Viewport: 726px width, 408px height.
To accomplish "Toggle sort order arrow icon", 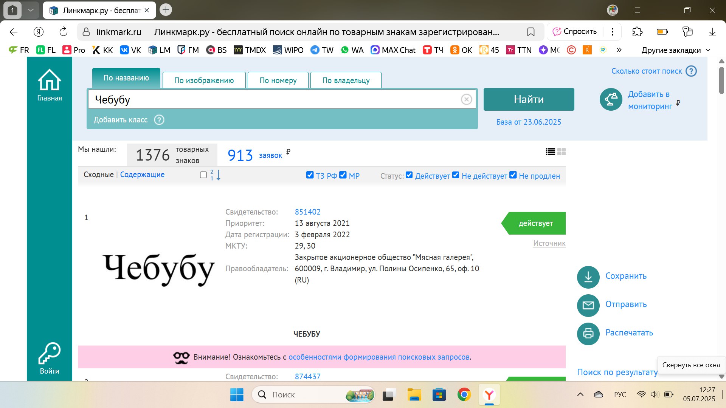I will click(216, 175).
